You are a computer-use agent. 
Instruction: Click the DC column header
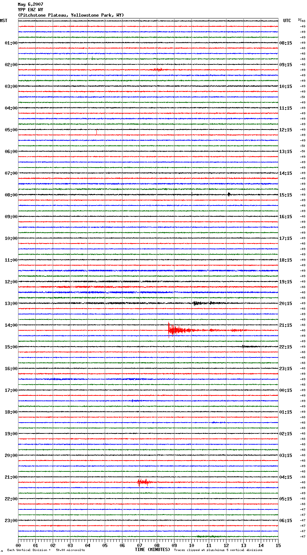pos(300,20)
